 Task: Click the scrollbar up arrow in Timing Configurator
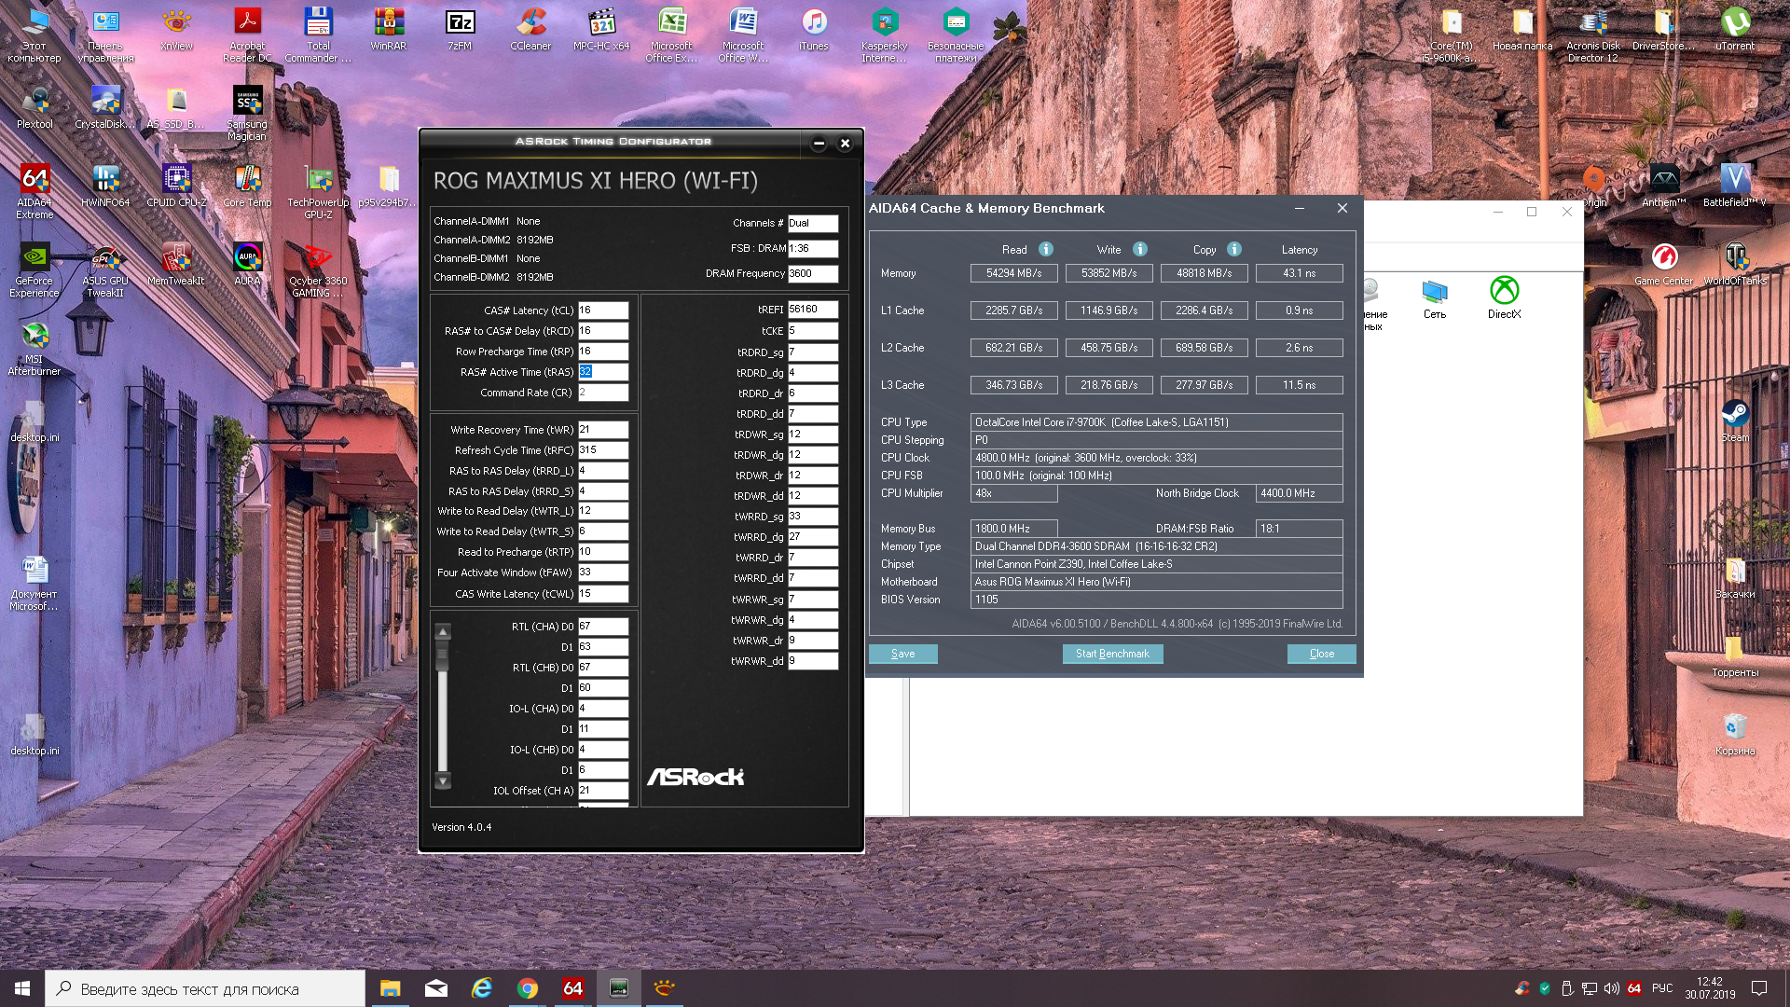click(x=443, y=632)
